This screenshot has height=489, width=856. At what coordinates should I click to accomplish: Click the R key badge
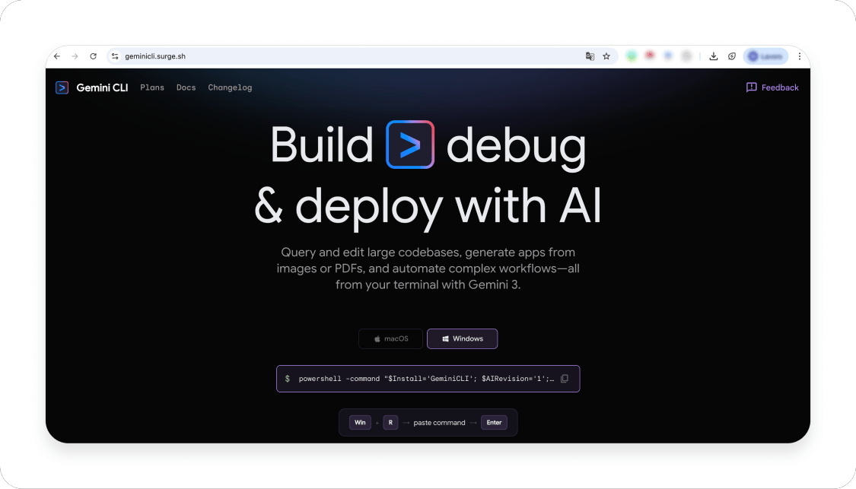pyautogui.click(x=390, y=422)
